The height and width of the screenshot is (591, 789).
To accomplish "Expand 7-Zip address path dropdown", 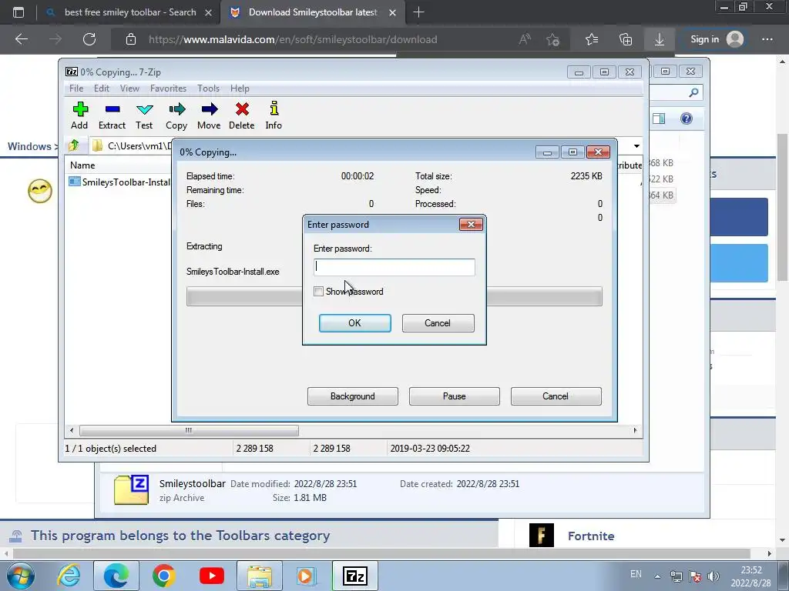I will tap(636, 146).
